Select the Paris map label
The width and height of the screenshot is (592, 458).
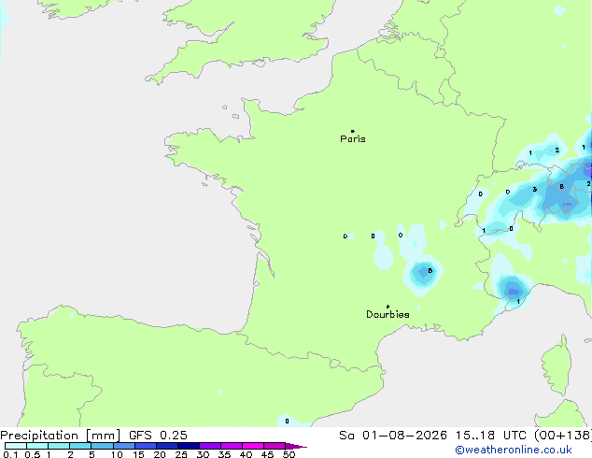pos(353,139)
